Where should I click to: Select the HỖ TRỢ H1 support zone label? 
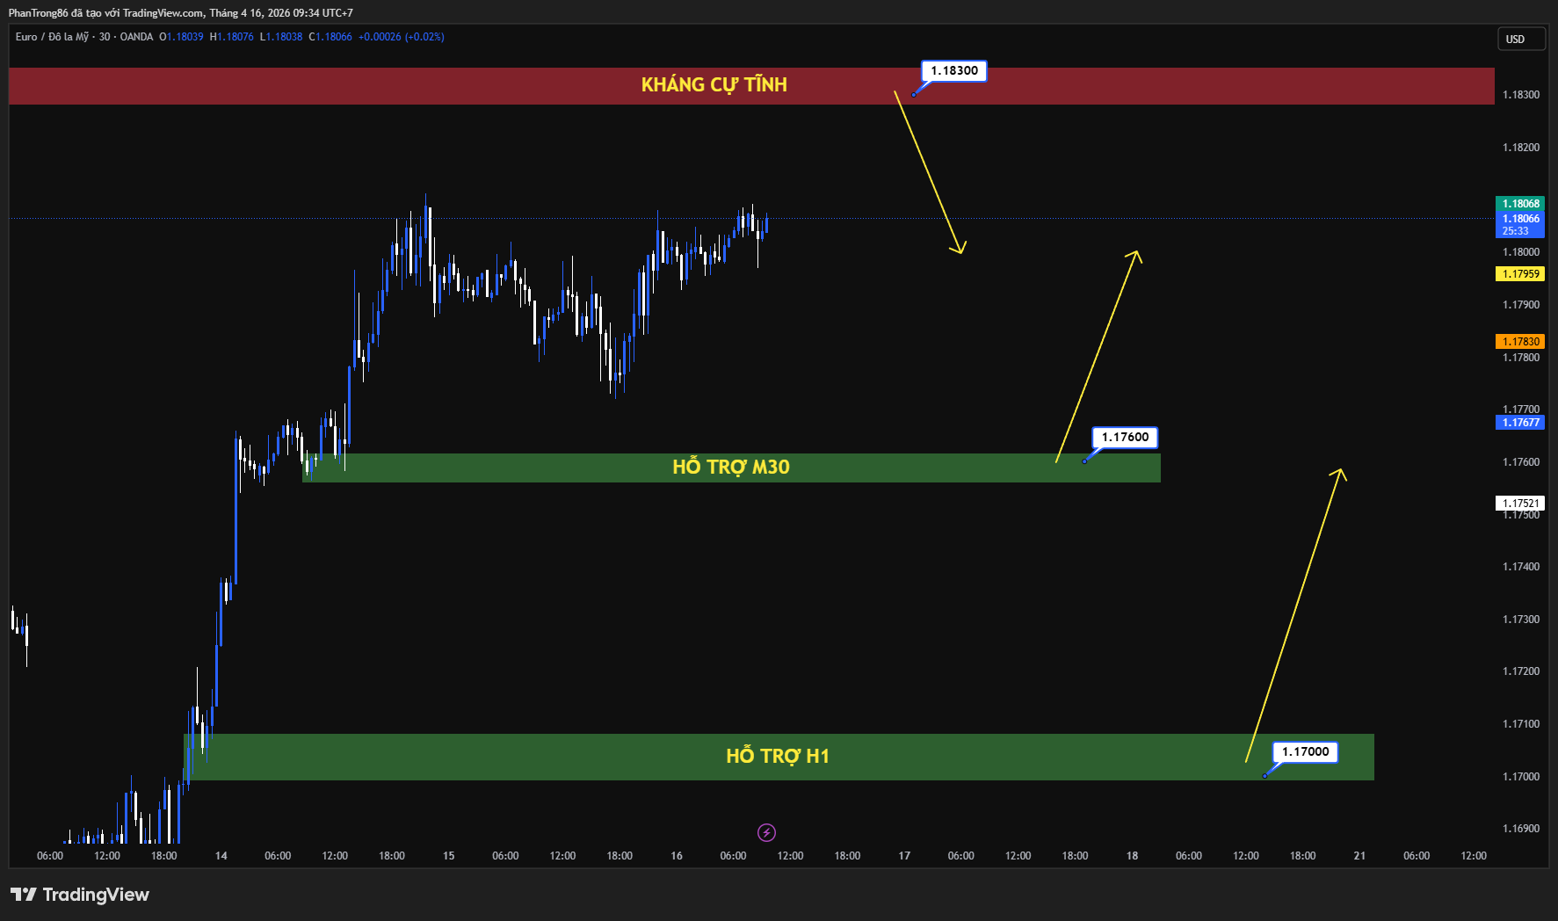(x=778, y=756)
